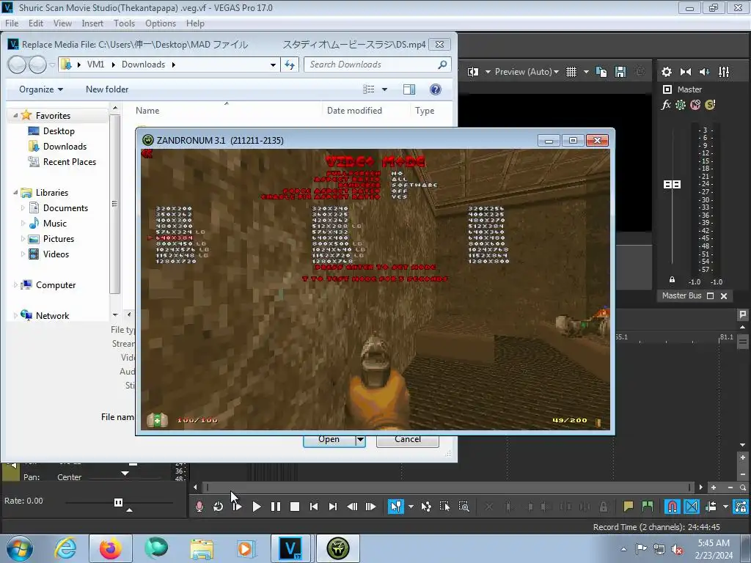The image size is (751, 563).
Task: Toggle Enable Snapping magnet button
Action: [x=673, y=507]
